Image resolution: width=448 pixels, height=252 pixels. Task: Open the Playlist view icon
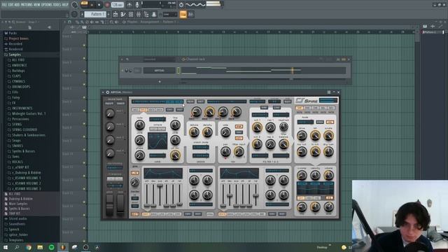pos(115,14)
